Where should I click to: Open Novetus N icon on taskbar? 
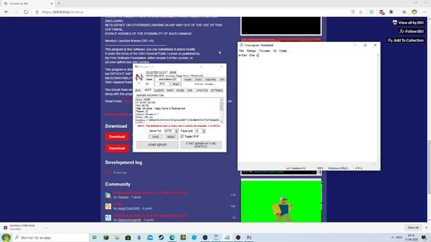pyautogui.click(x=249, y=237)
